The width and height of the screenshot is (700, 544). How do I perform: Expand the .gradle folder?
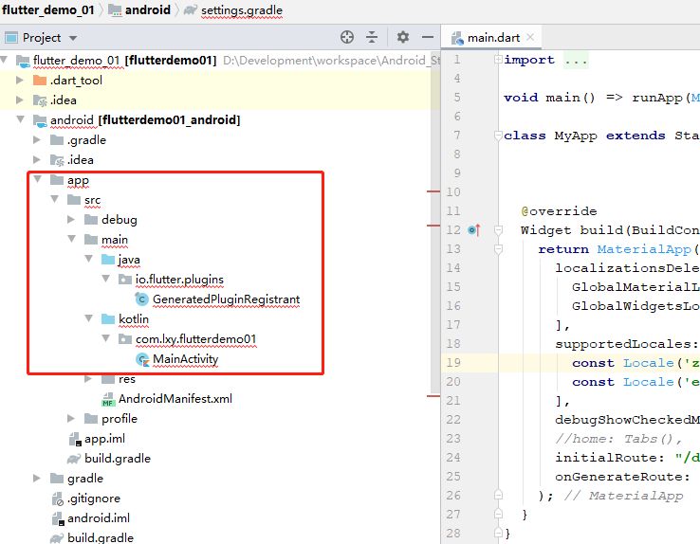[x=37, y=139]
